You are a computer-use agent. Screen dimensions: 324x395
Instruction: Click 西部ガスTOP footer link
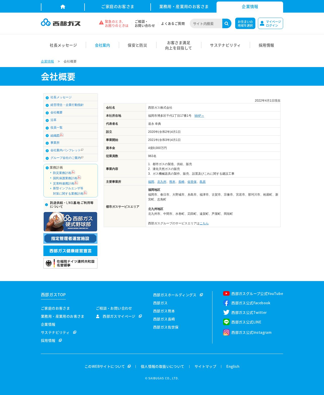tap(53, 295)
